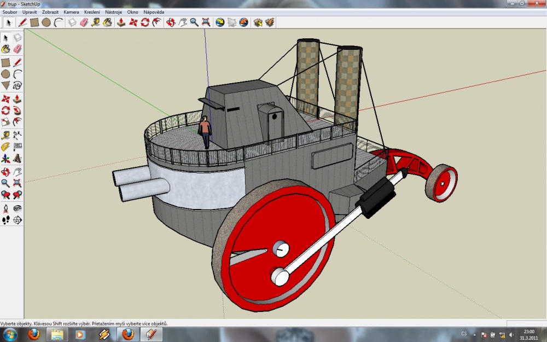
Task: Select the Polygon tool in left toolbar
Action: 5,85
